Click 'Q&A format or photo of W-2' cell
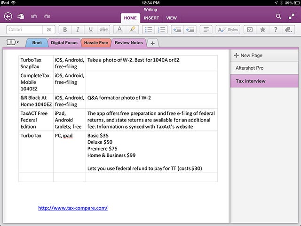 tap(151, 101)
